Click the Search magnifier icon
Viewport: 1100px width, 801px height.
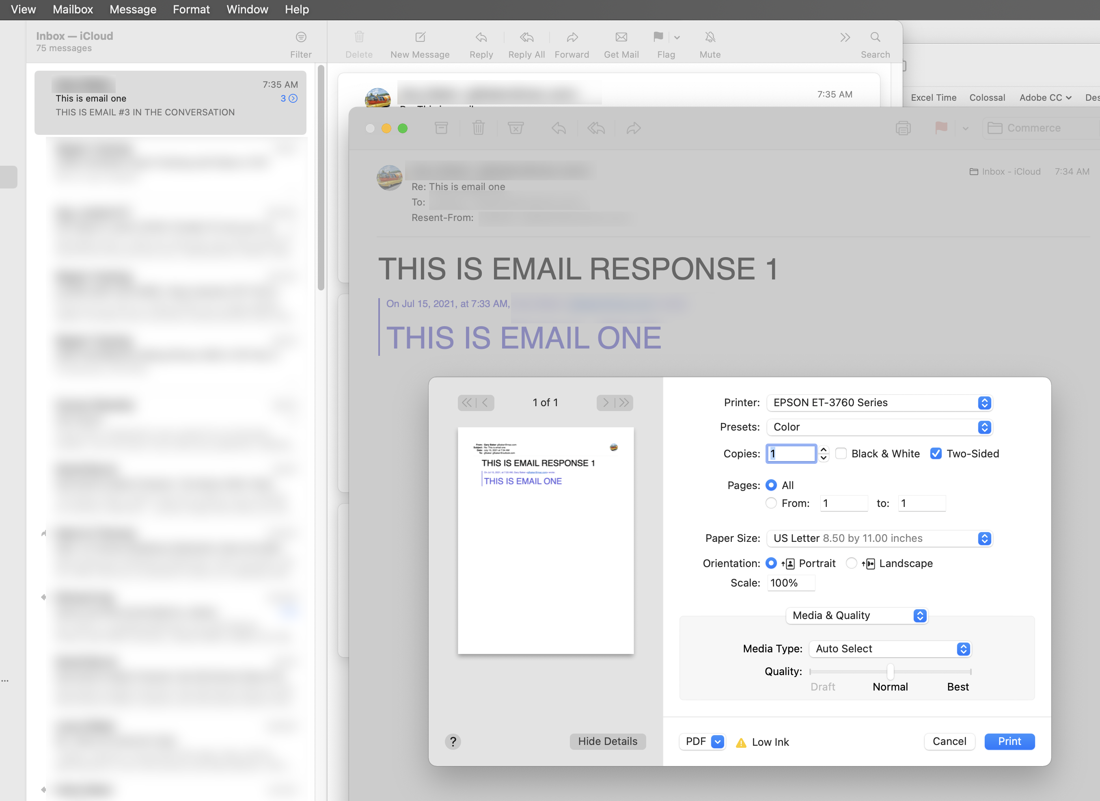point(875,37)
